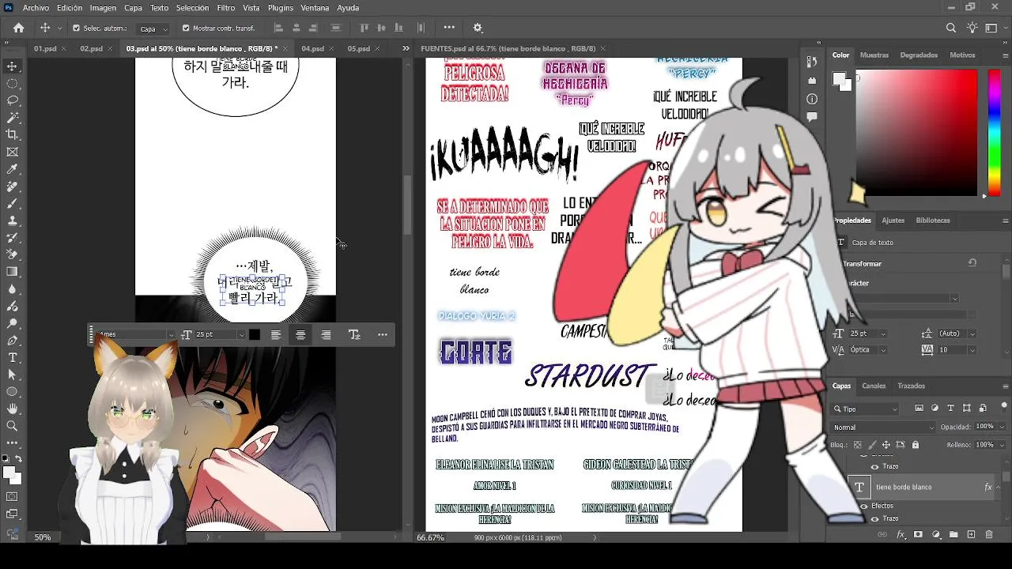Click the Home icon in options bar
Image resolution: width=1012 pixels, height=569 pixels.
coord(18,28)
